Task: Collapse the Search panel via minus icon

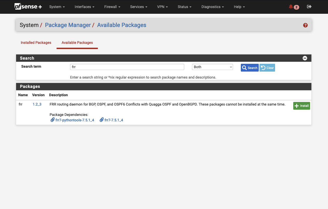Action: (305, 58)
